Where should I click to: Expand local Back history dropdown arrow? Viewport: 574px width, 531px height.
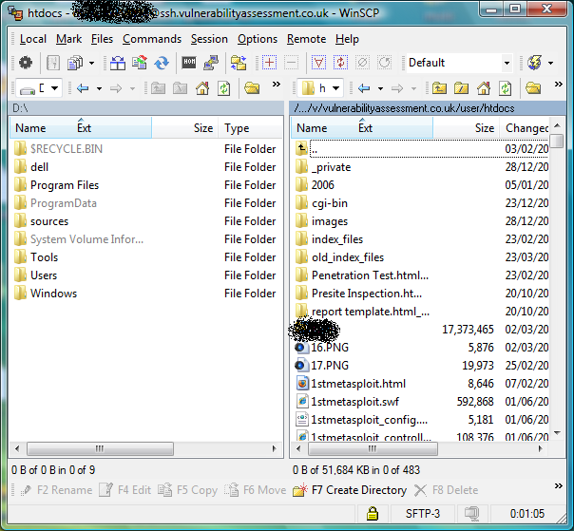(99, 88)
